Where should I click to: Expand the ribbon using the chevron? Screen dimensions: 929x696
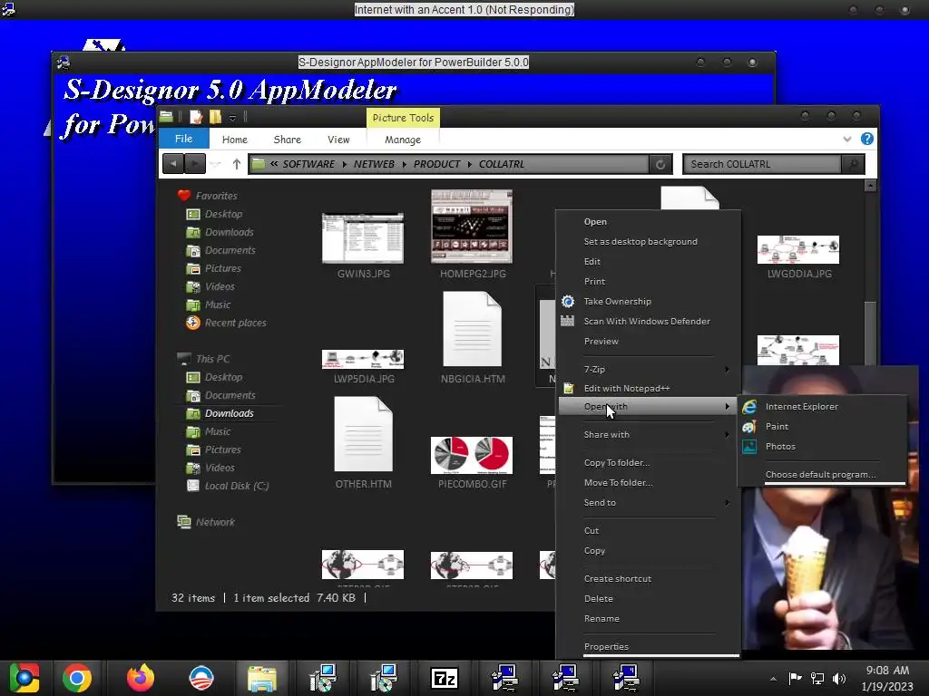click(x=847, y=139)
